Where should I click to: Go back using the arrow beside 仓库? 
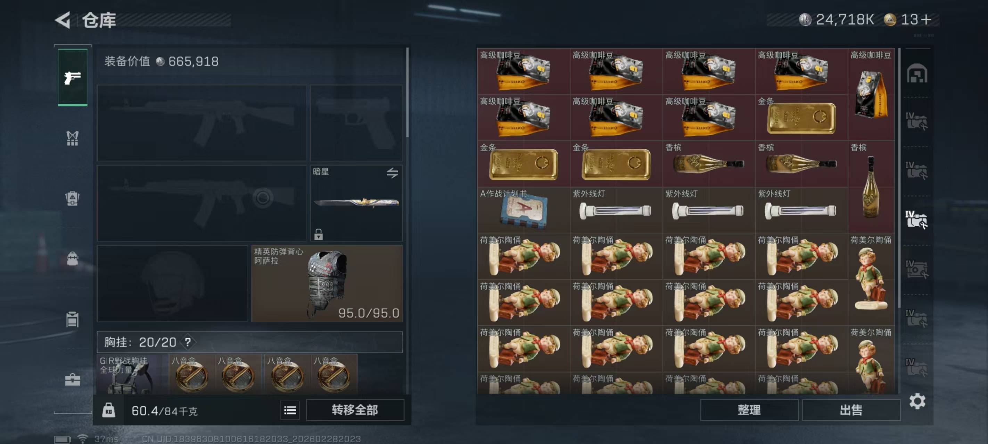click(63, 20)
